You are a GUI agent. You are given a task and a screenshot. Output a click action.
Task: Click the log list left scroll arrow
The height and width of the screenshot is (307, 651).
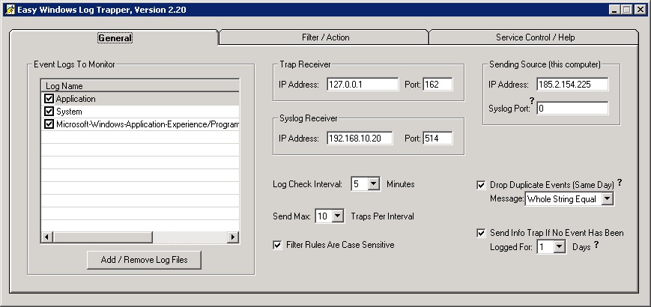click(46, 237)
